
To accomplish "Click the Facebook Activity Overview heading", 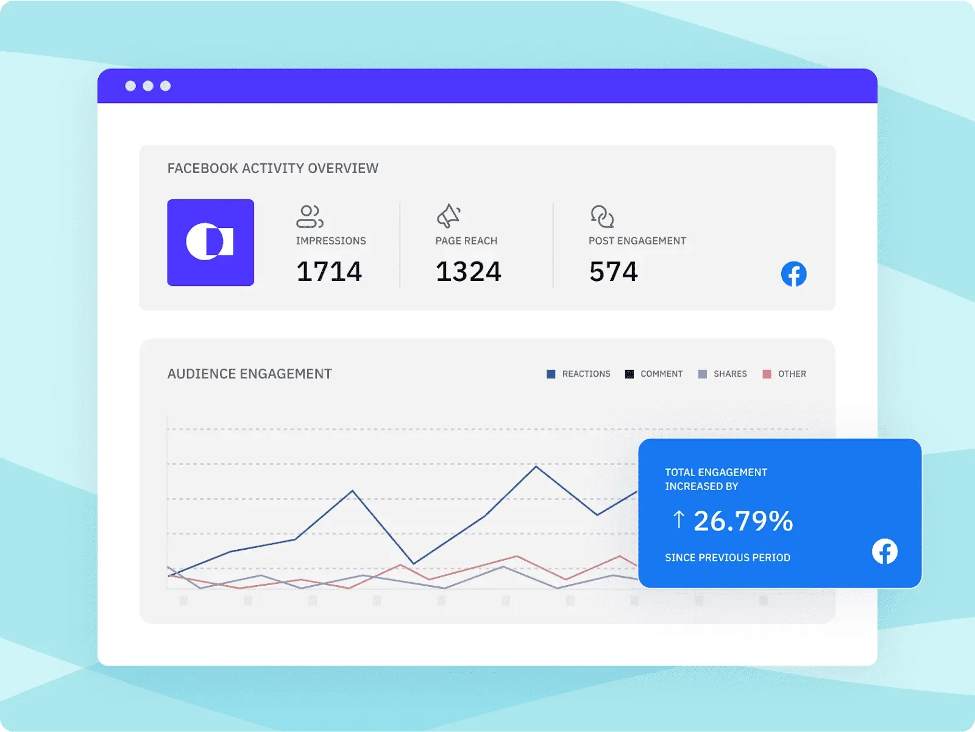I will [273, 169].
